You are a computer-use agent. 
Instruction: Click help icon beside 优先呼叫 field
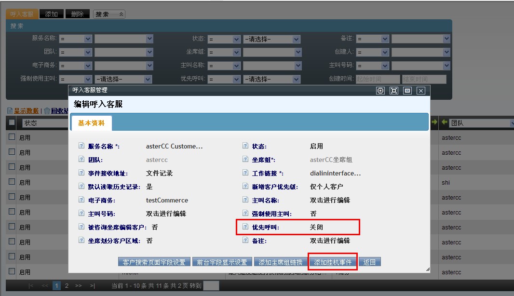click(245, 227)
